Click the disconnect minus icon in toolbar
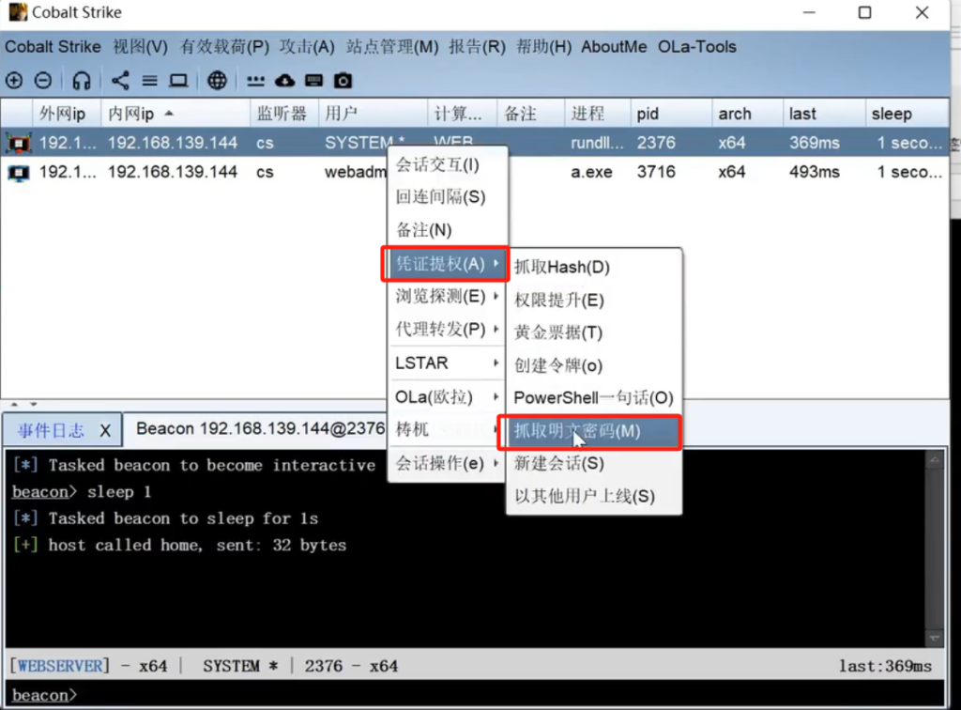The width and height of the screenshot is (961, 710). [x=43, y=81]
